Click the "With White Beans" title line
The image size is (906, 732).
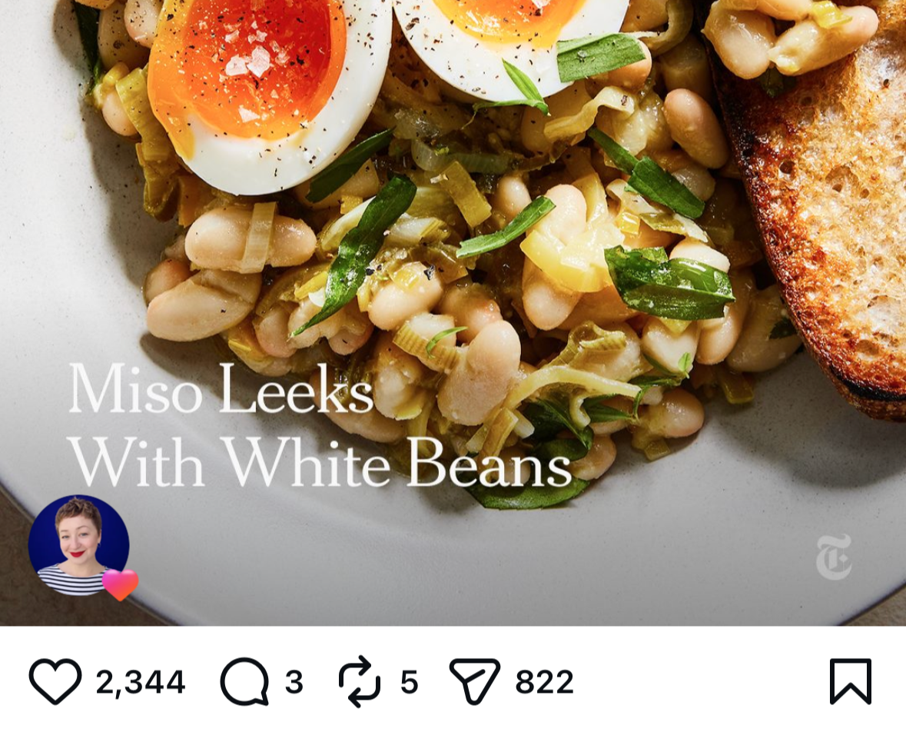320,461
